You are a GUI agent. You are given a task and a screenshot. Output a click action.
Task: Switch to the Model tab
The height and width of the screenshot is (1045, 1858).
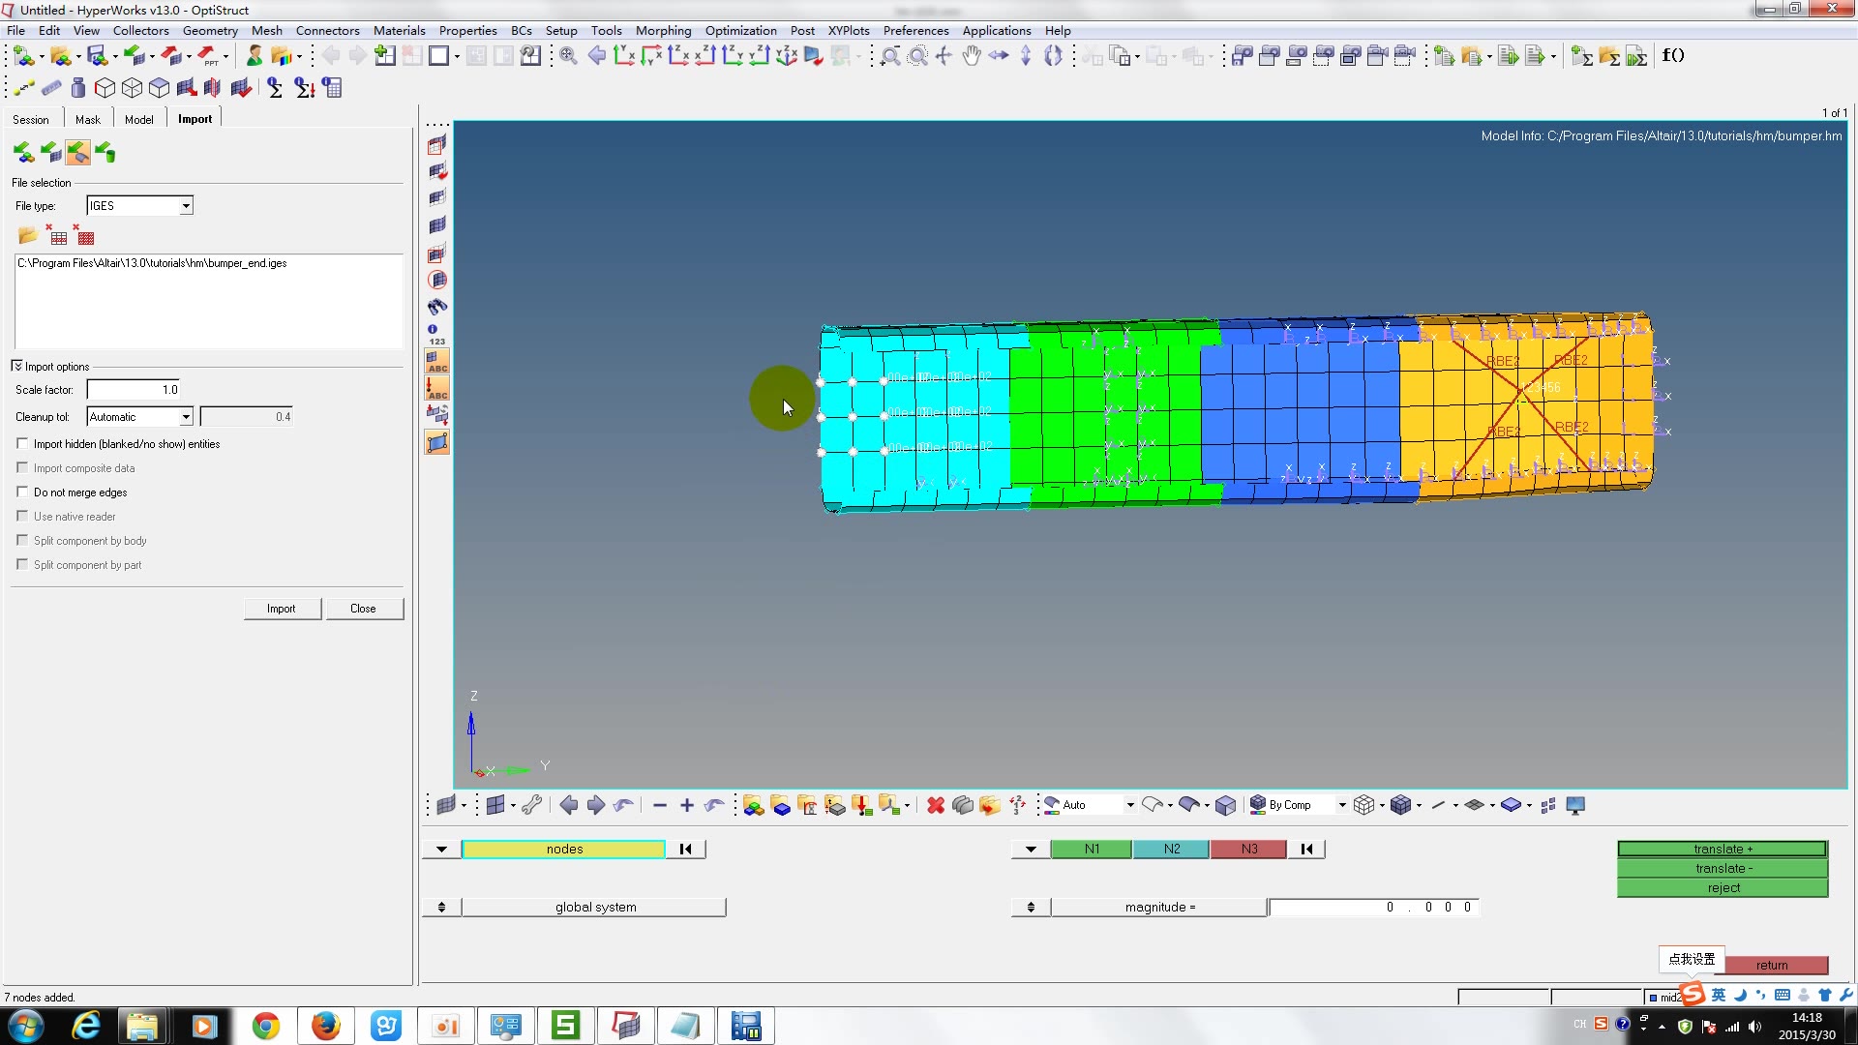pos(138,119)
